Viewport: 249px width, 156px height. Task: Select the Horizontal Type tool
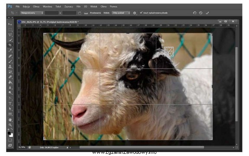(x=10, y=104)
